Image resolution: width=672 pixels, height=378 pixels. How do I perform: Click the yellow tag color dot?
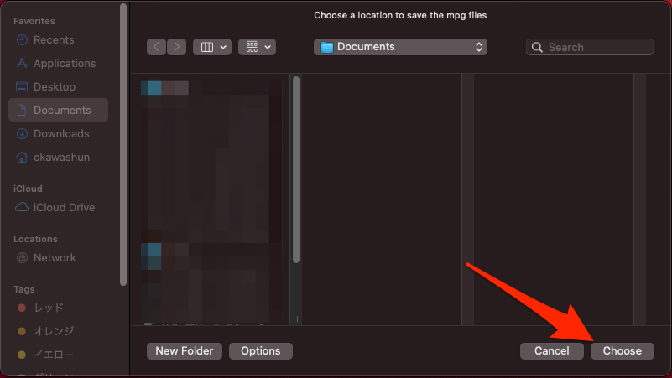tap(22, 355)
